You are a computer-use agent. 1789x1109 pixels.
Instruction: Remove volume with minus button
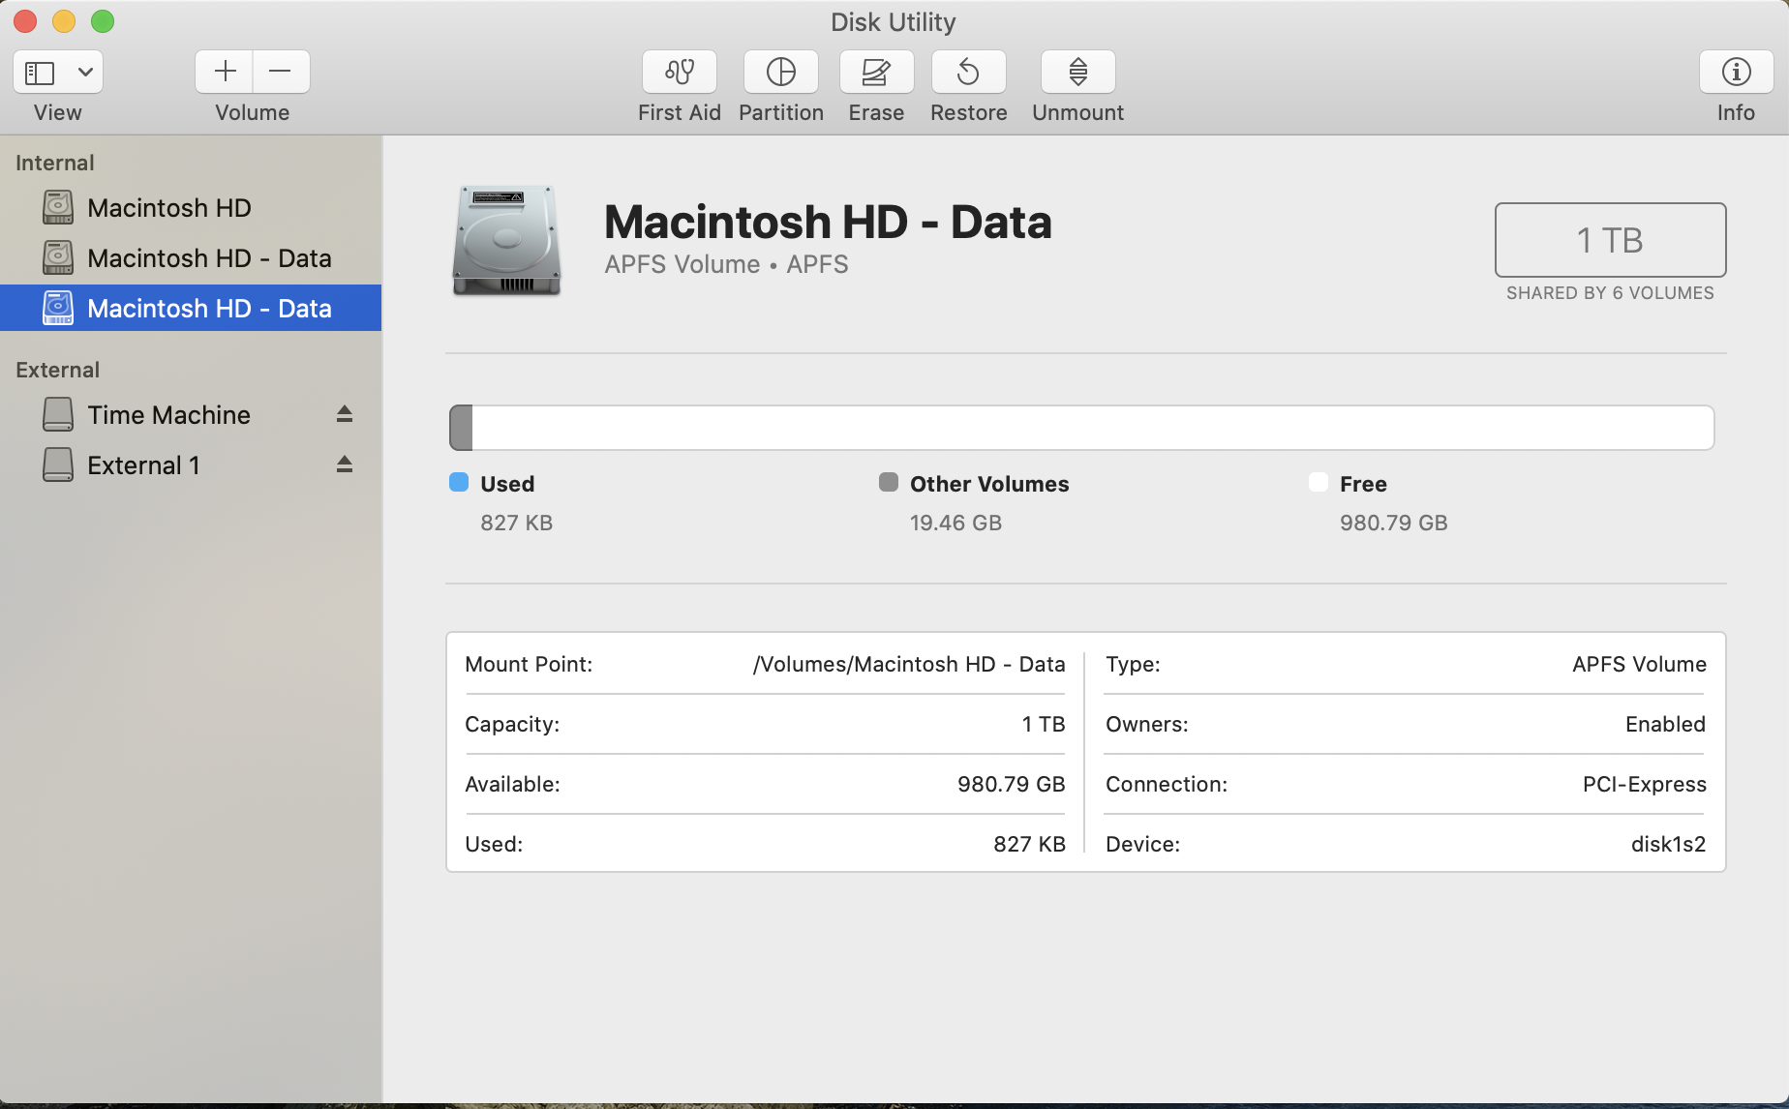(281, 72)
